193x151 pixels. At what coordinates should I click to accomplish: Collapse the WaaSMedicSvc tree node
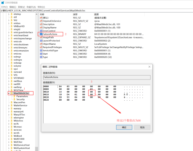pyautogui.click(x=9, y=93)
